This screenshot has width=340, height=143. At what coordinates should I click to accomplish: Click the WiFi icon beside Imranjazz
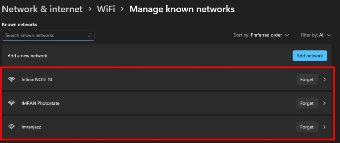[12, 127]
